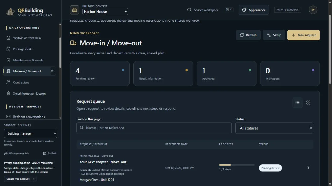
Task: Open Maintenance & assets section
Action: pos(28,60)
